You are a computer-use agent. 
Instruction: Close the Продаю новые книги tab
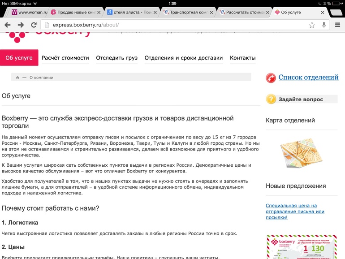99,13
